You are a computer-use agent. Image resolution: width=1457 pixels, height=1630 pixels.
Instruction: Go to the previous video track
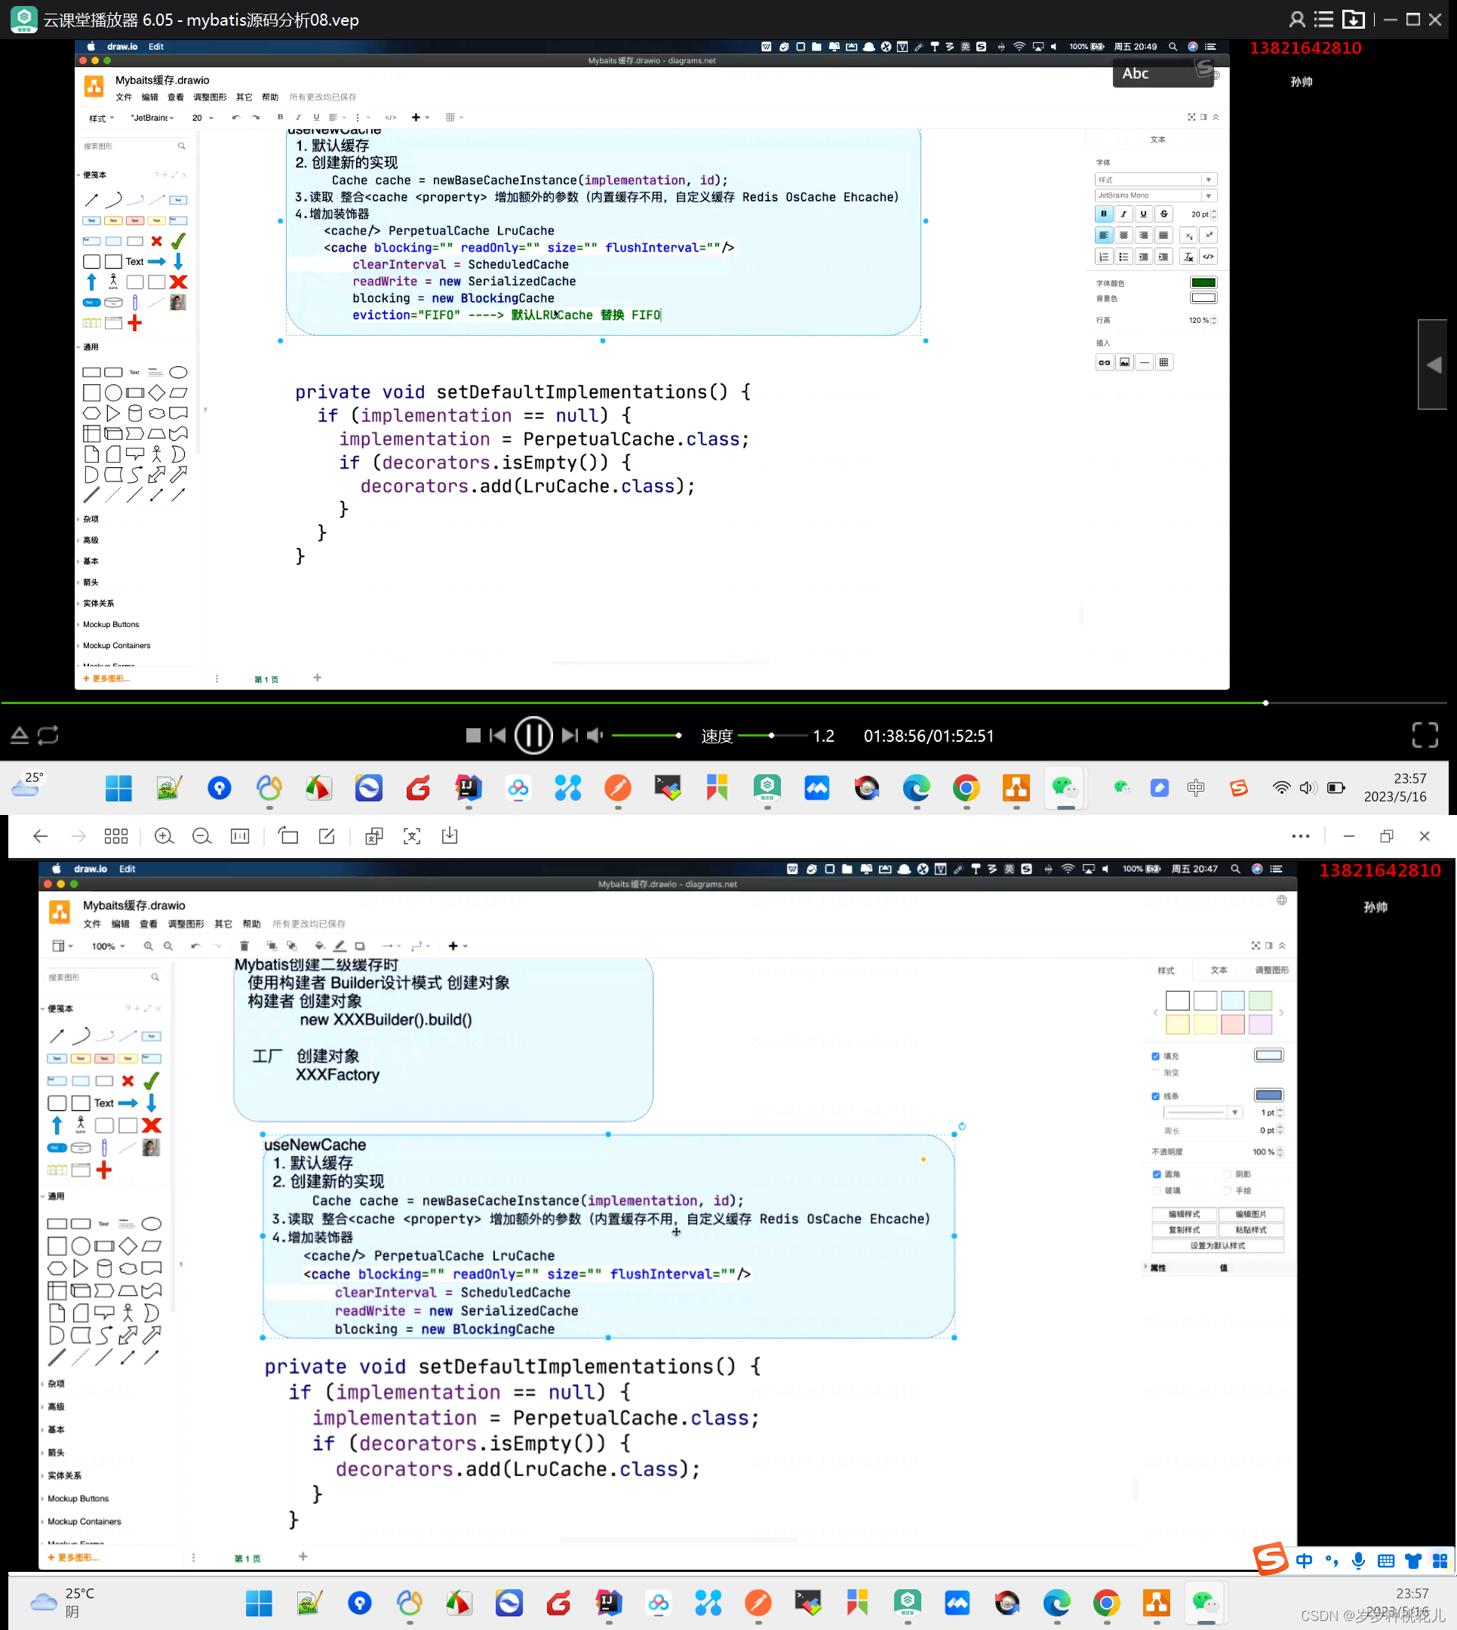[x=498, y=735]
